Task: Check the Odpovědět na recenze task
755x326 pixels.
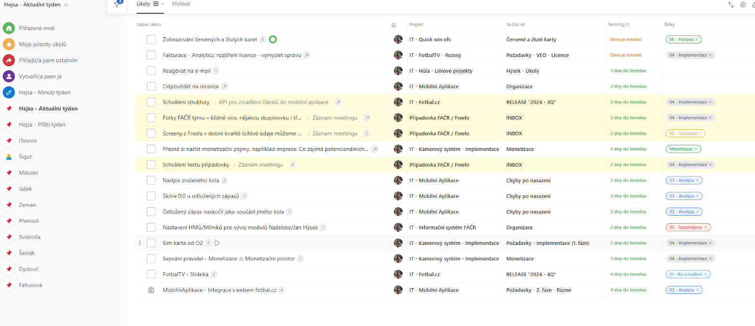Action: [x=151, y=86]
